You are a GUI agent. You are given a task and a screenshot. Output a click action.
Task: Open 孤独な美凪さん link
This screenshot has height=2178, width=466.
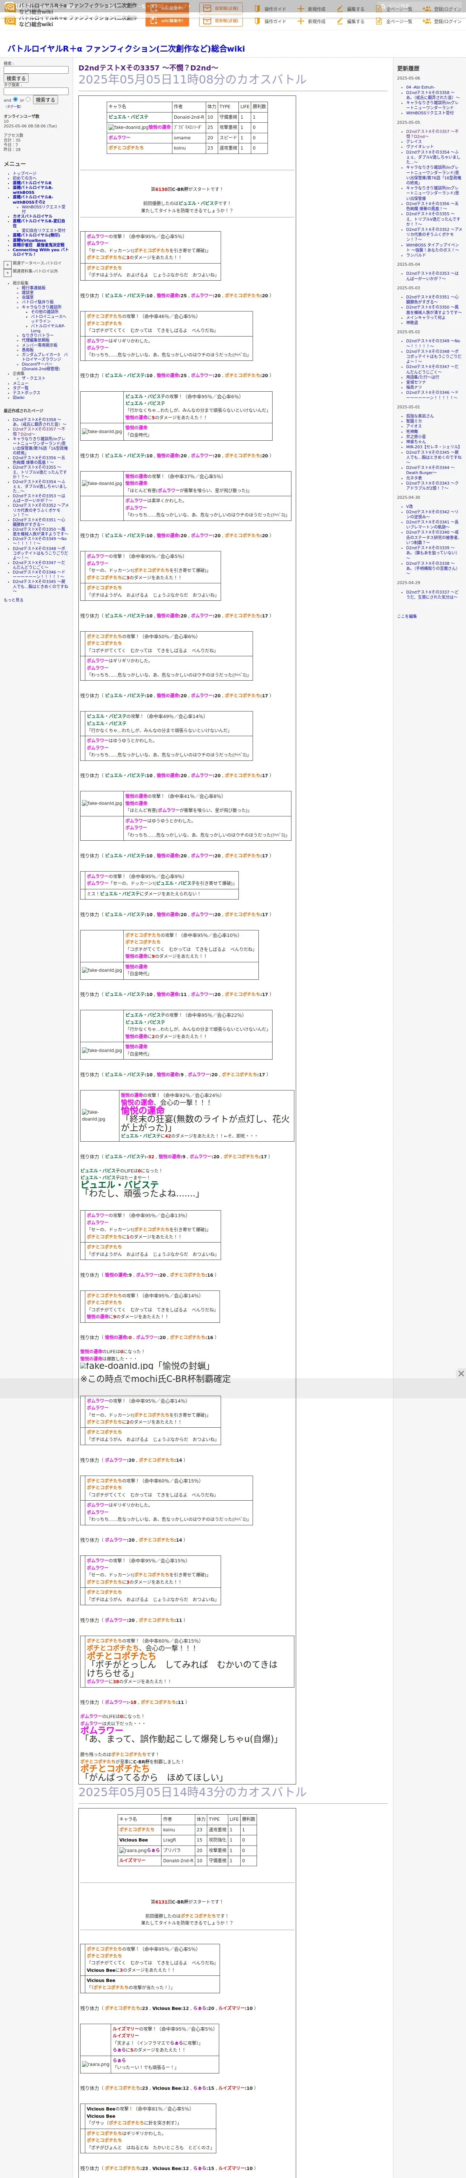tap(420, 416)
